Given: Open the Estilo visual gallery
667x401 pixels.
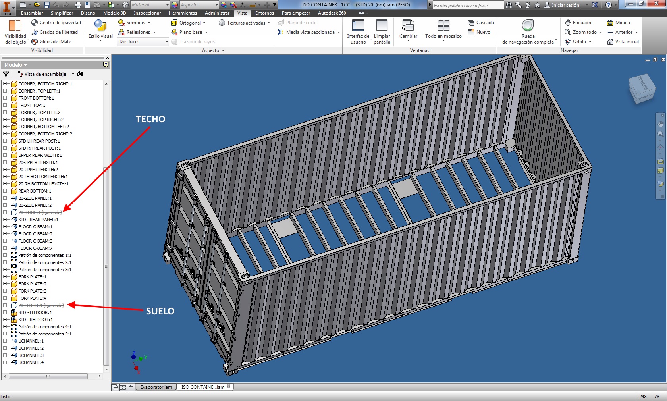Looking at the screenshot, I should tap(100, 31).
